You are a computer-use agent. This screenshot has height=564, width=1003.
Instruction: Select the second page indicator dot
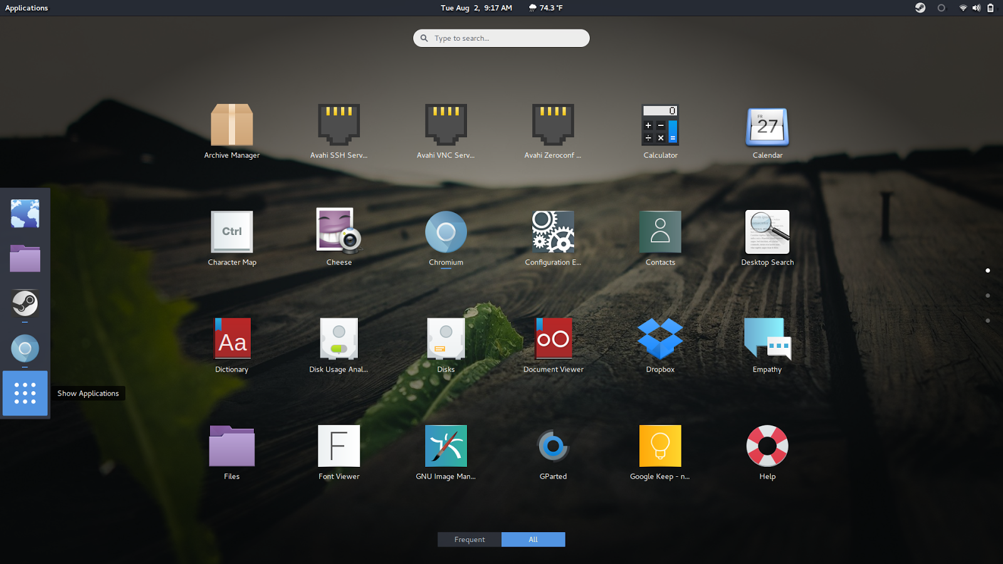tap(989, 295)
